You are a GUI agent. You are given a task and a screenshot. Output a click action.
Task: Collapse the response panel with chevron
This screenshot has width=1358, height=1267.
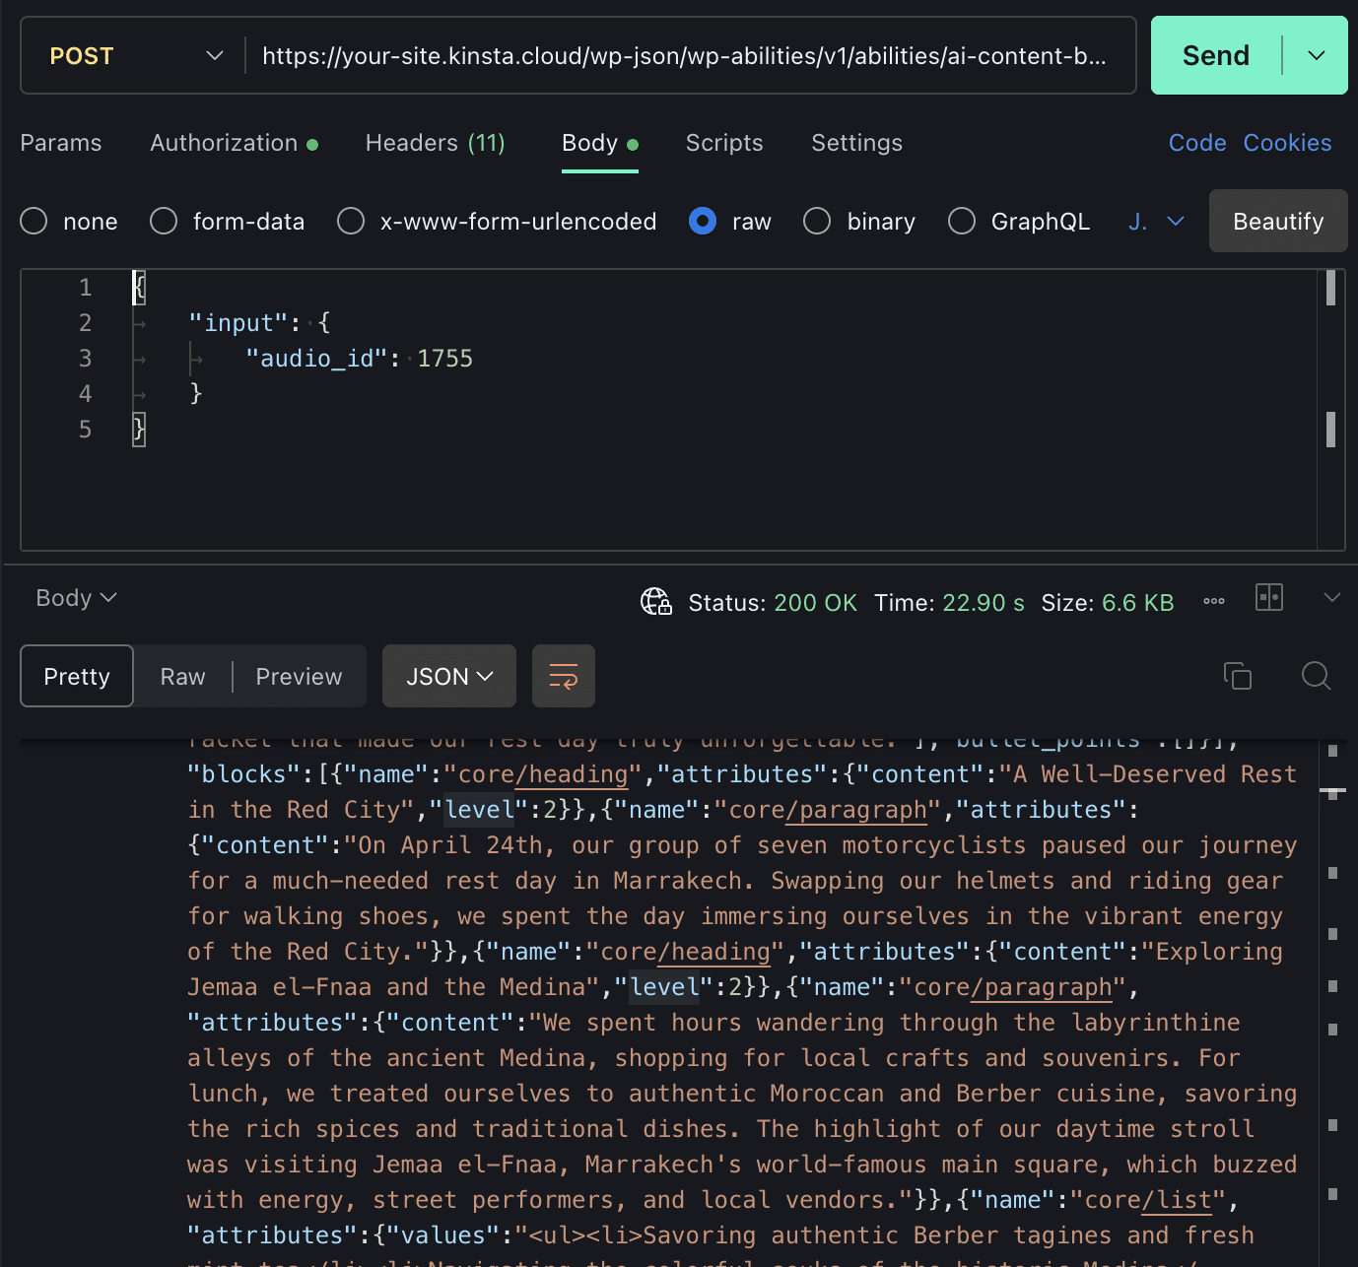pyautogui.click(x=1332, y=597)
